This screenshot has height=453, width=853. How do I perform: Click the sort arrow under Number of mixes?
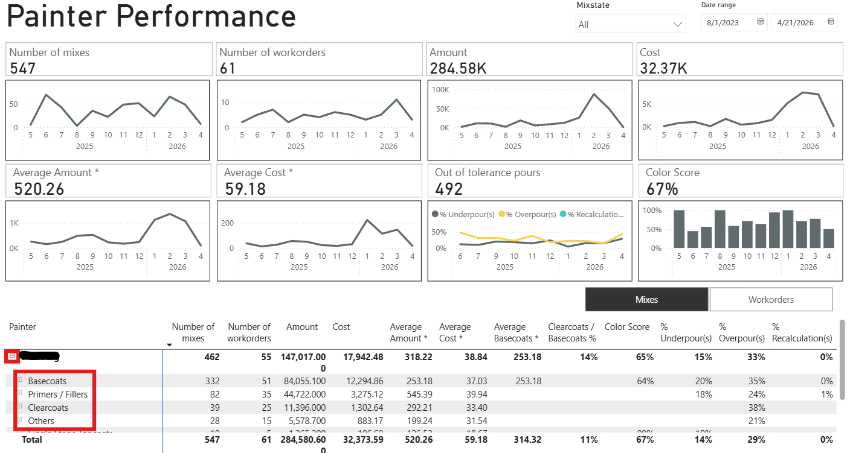[170, 345]
